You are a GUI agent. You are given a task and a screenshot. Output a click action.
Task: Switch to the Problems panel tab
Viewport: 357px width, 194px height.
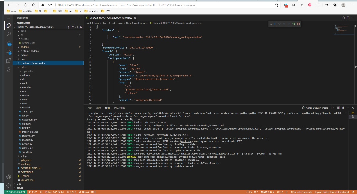pyautogui.click(x=90, y=108)
